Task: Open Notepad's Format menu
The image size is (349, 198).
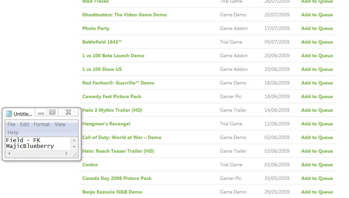Action: click(x=42, y=124)
